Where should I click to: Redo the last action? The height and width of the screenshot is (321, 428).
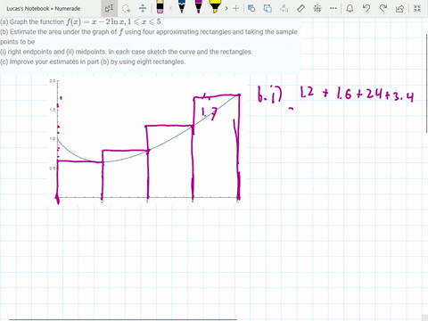tap(383, 8)
